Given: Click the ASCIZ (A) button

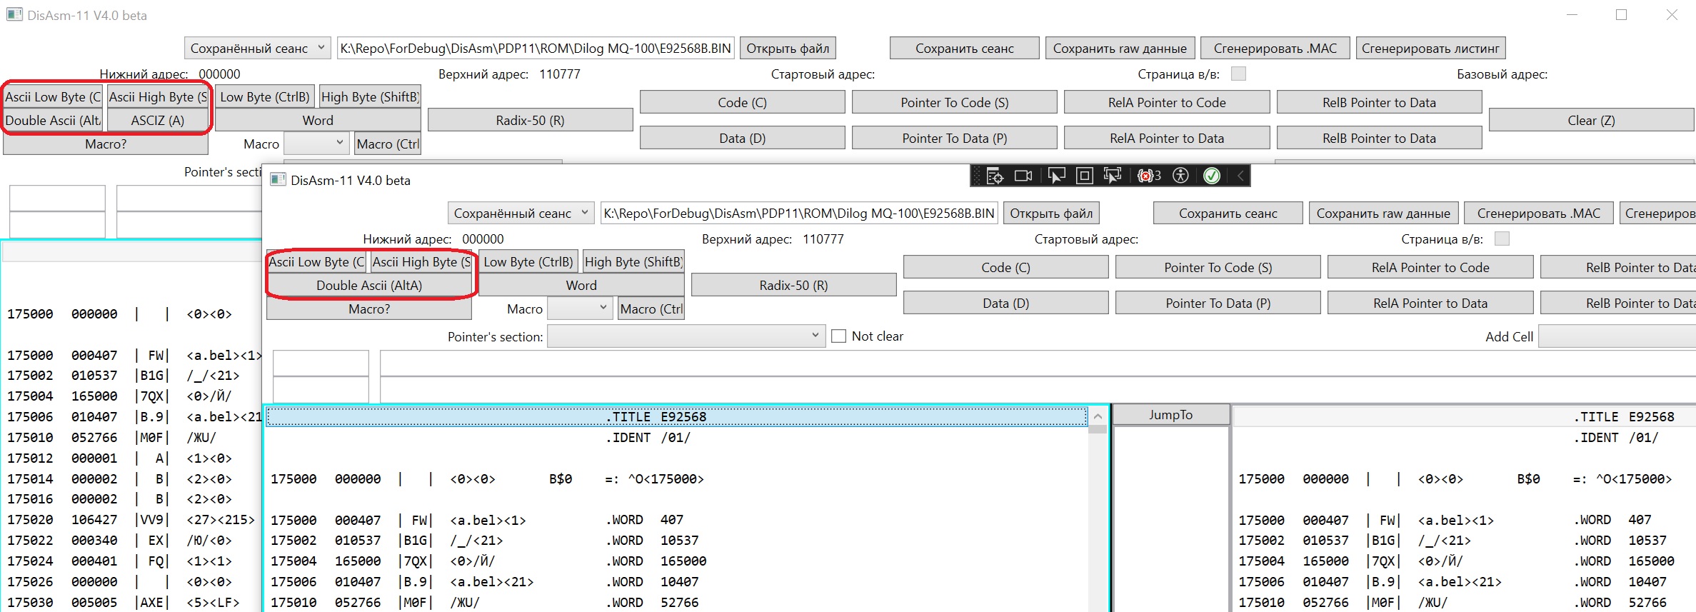Looking at the screenshot, I should pyautogui.click(x=158, y=121).
